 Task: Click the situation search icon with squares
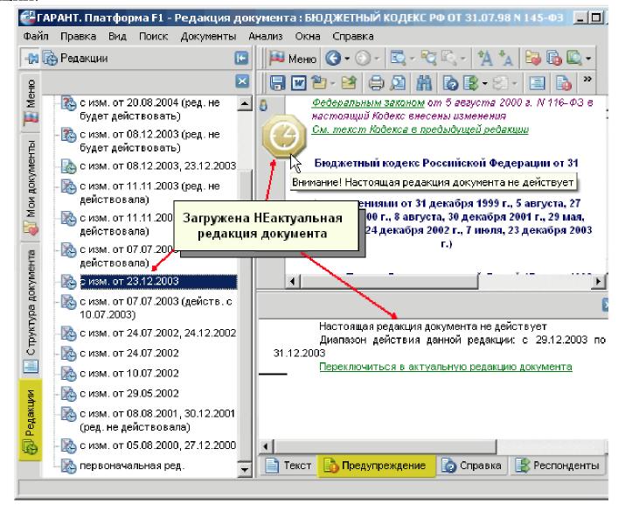[x=428, y=59]
